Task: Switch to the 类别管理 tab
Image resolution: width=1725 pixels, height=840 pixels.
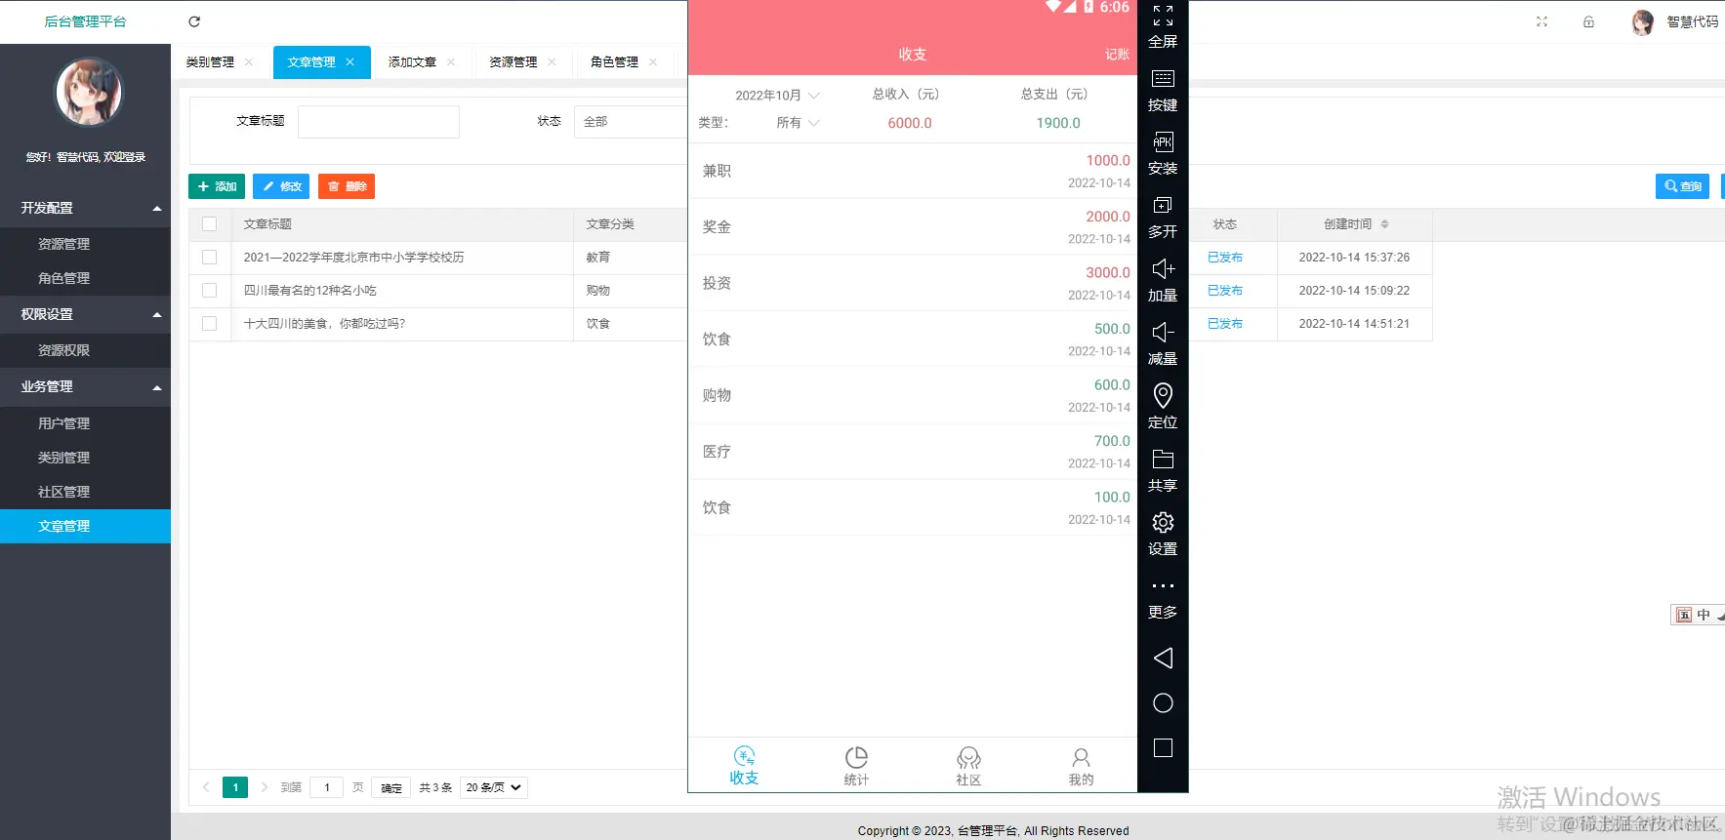Action: [210, 61]
